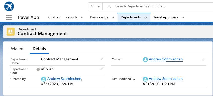
Task: Click the Travel App name label
Action: coord(28,17)
